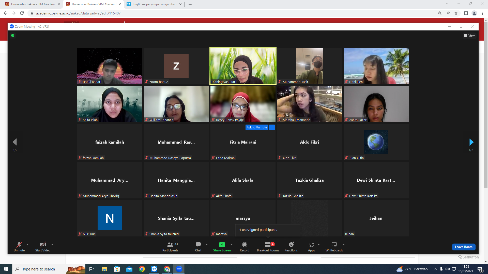The image size is (488, 274).
Task: Click the Record icon
Action: coord(245,245)
